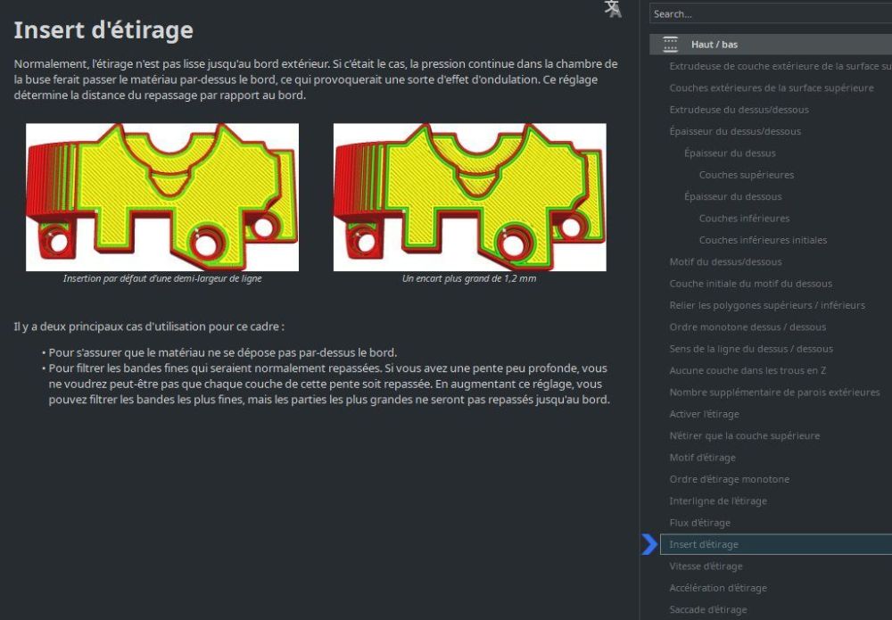Go to Vitesse d'étirage setting
The height and width of the screenshot is (620, 892).
(x=706, y=566)
